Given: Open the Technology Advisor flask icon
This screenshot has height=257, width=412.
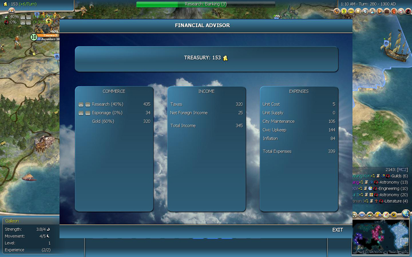Looking at the screenshot, I should (372, 11).
